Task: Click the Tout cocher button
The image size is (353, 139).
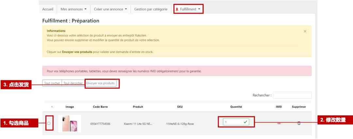Action: (x=52, y=83)
